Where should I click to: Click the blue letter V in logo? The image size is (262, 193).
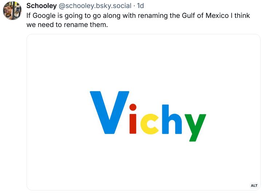(x=110, y=112)
